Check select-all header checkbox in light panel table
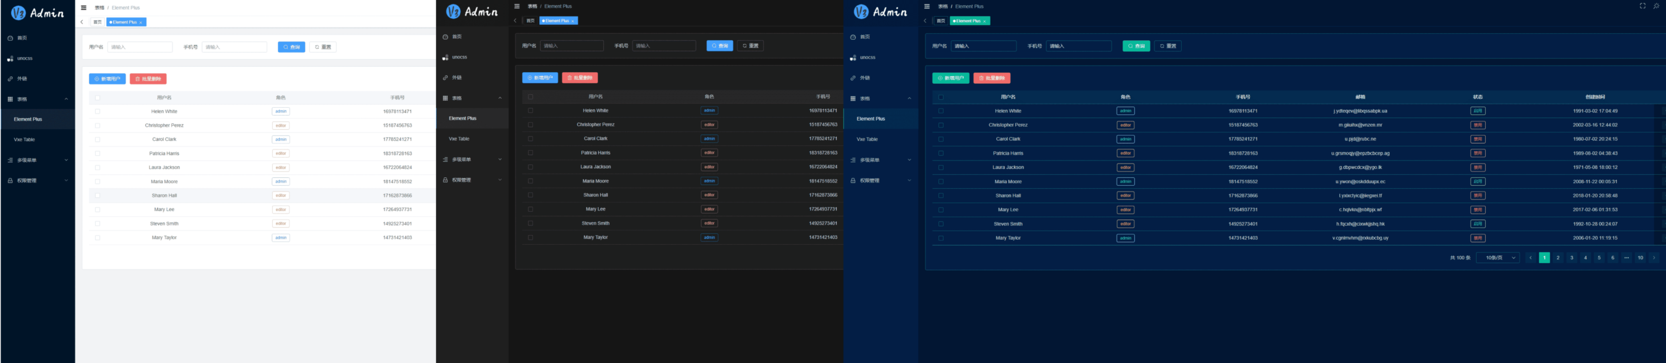The image size is (1666, 363). click(x=98, y=98)
